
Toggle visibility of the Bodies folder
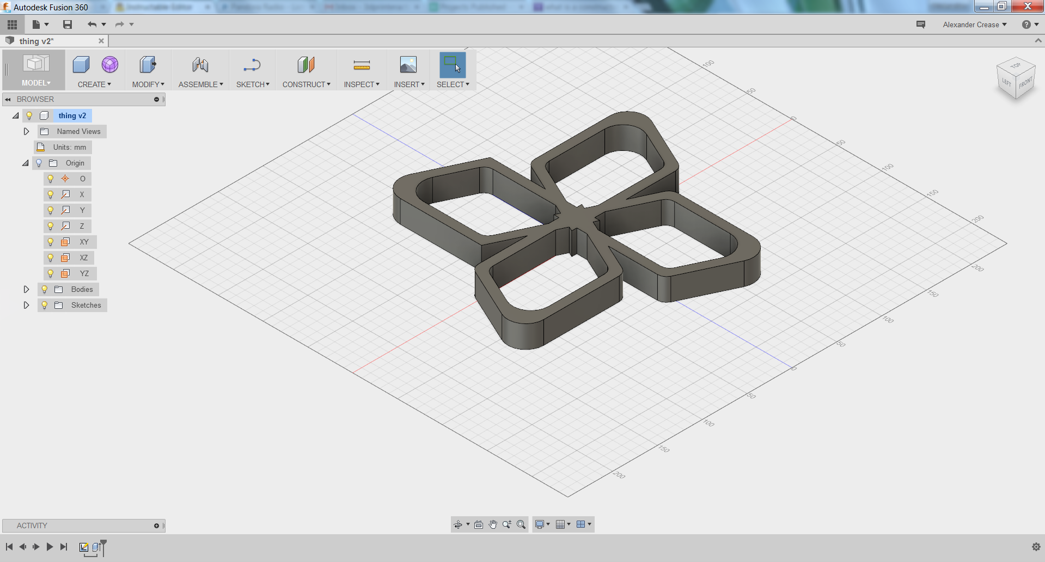[44, 289]
